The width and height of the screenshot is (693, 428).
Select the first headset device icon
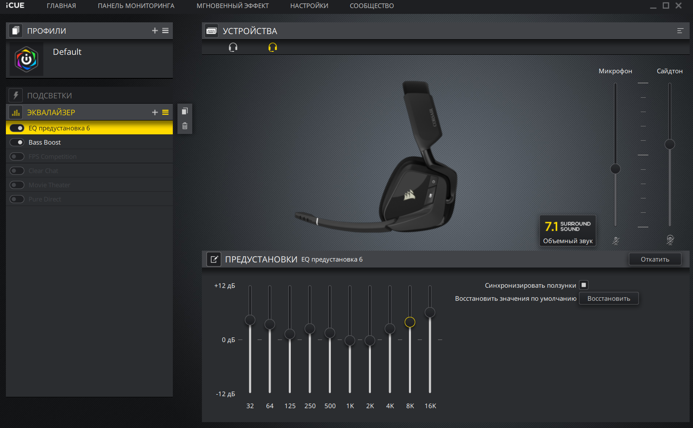coord(233,47)
